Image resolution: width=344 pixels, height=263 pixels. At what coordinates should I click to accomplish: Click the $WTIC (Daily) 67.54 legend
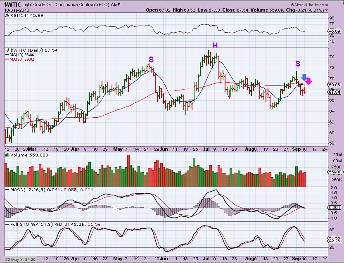pyautogui.click(x=34, y=50)
